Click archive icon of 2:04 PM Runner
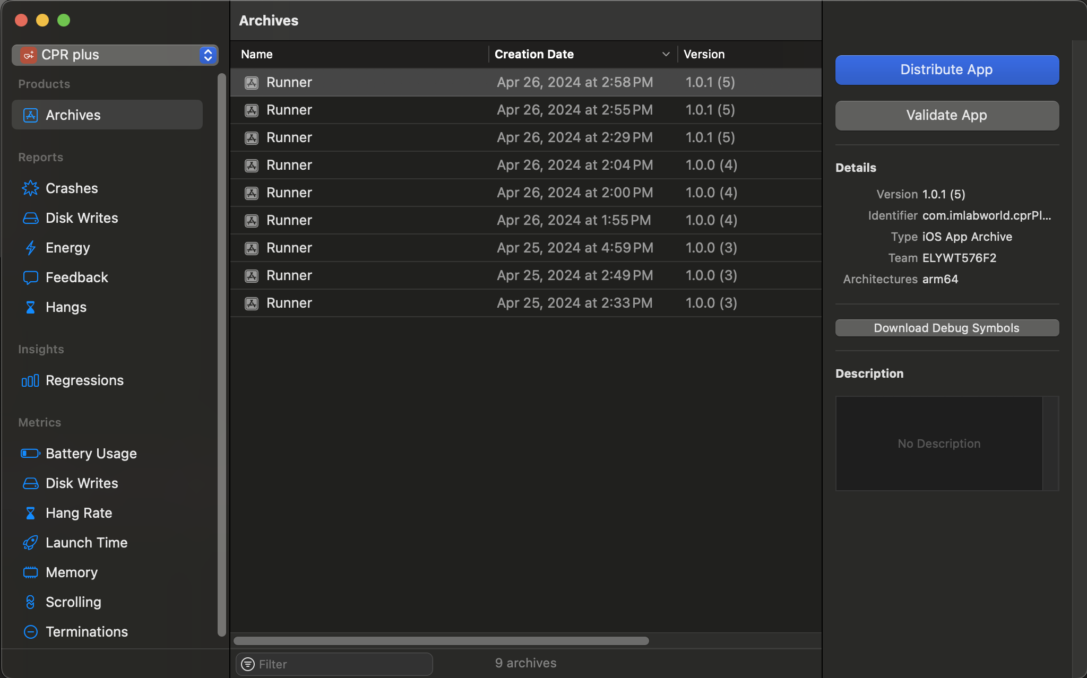Viewport: 1087px width, 678px height. point(252,166)
